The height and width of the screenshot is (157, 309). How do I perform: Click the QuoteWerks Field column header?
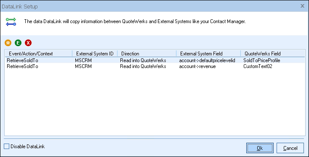point(273,54)
